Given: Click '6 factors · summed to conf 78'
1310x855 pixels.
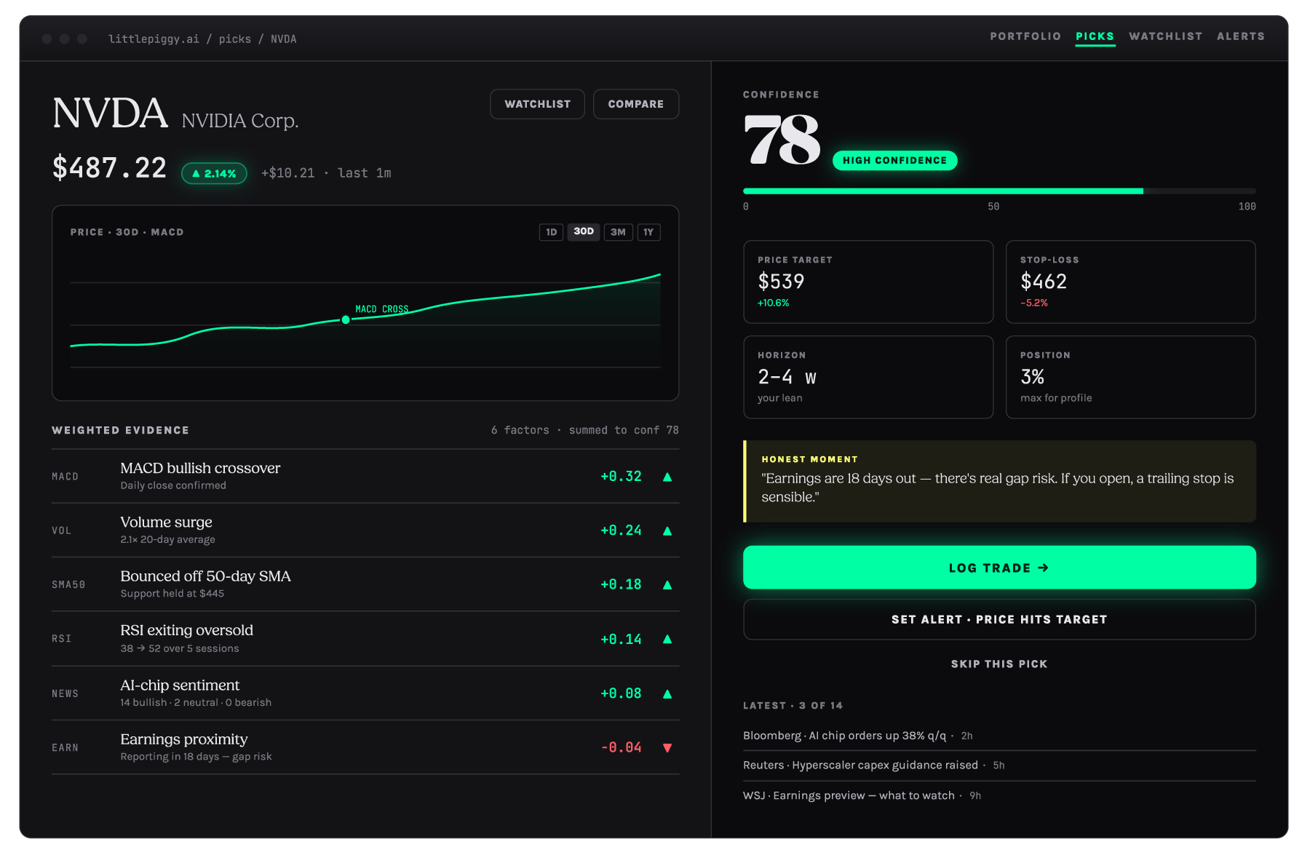Looking at the screenshot, I should click(584, 430).
